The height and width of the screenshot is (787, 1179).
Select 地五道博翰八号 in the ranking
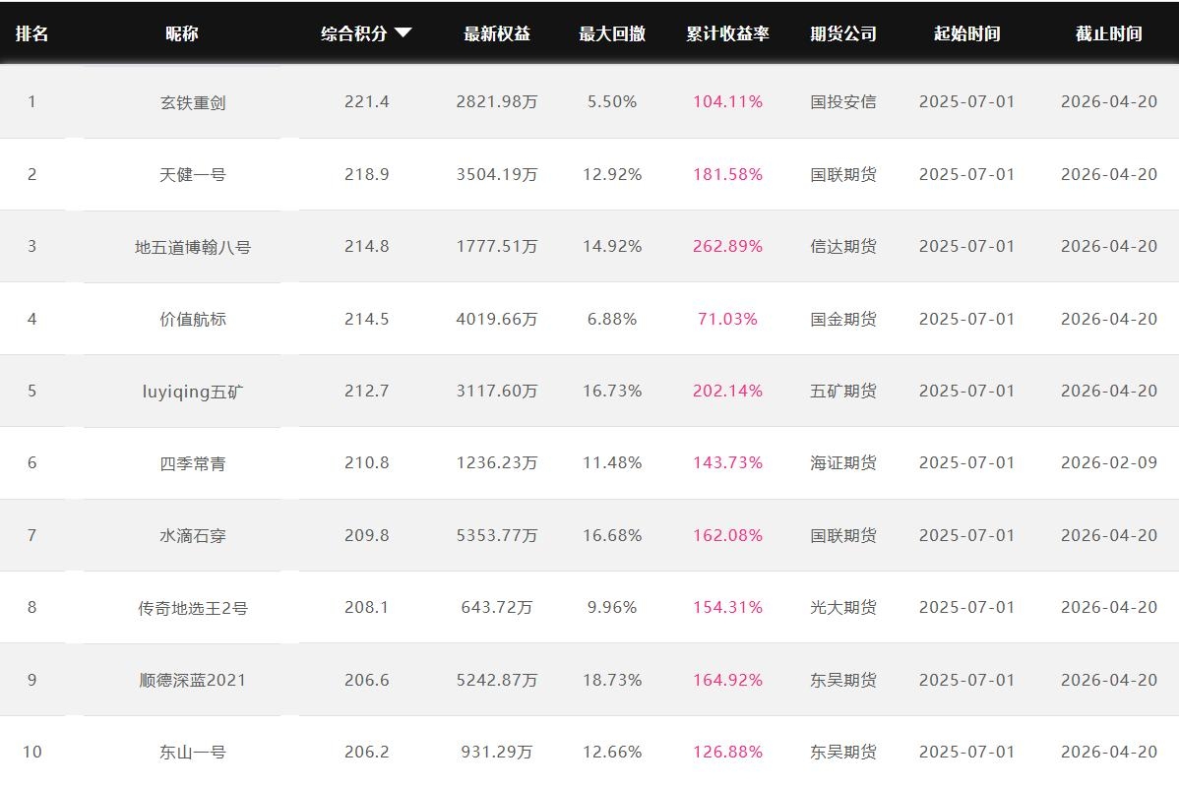coord(193,247)
